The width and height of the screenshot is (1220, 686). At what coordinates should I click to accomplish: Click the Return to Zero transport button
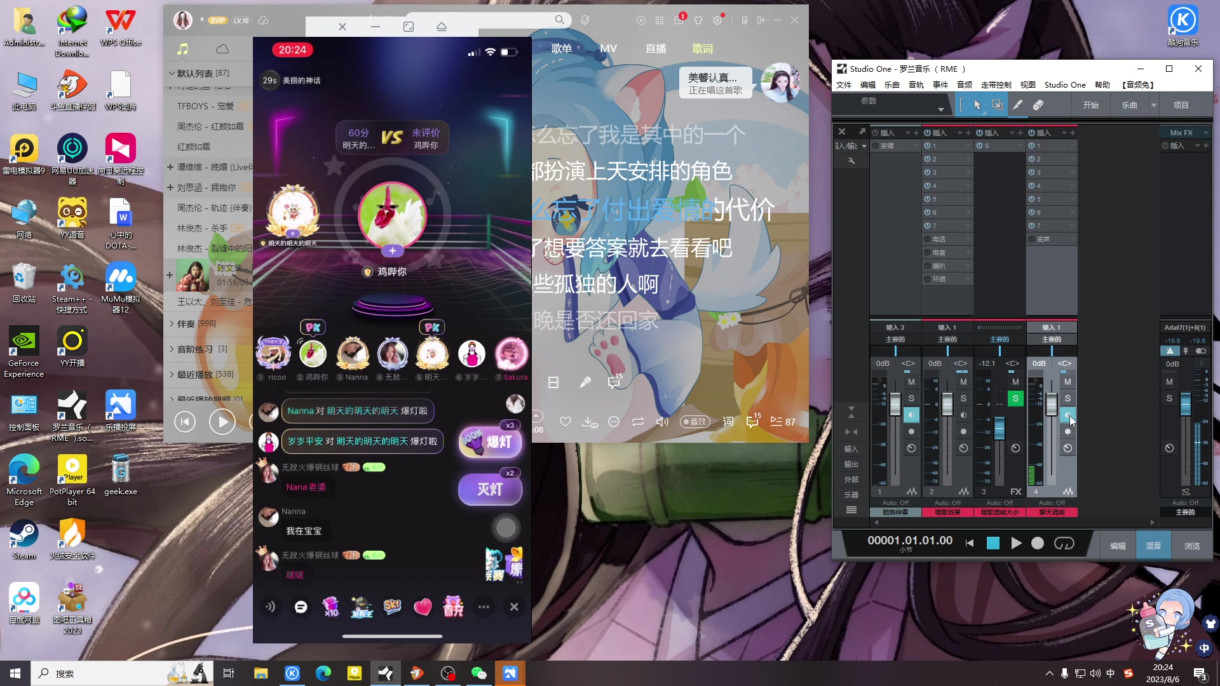pos(970,543)
